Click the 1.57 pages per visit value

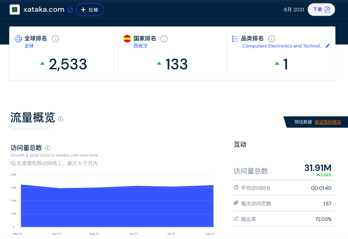327,204
